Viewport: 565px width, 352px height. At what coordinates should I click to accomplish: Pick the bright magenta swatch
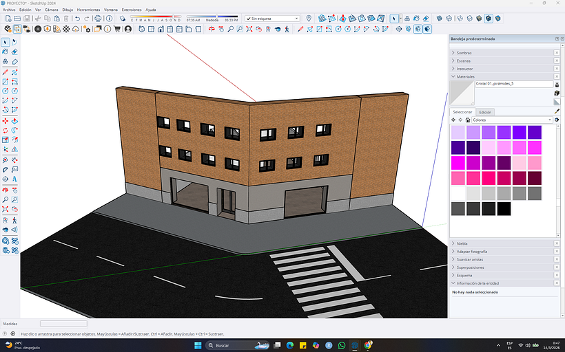458,163
